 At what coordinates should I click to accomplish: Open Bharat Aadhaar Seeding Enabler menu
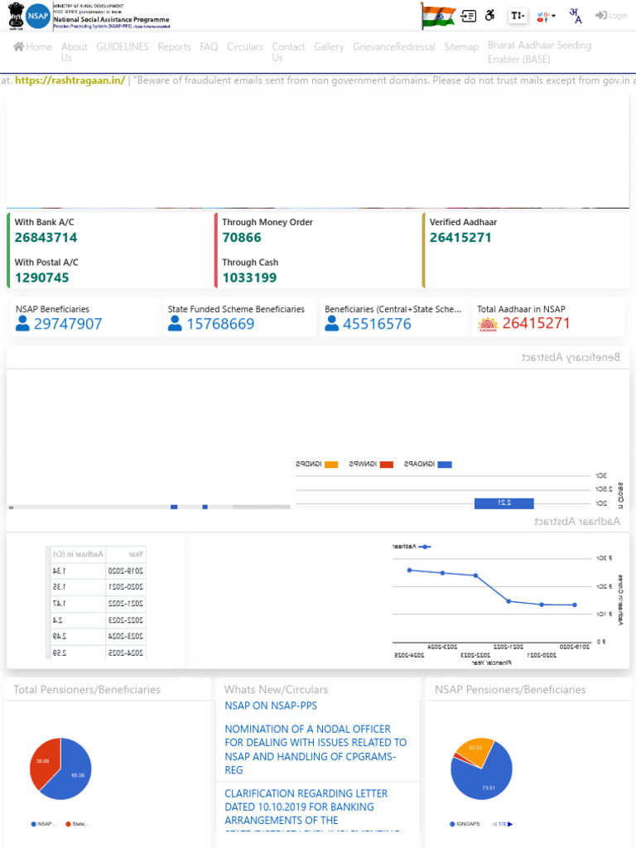(x=539, y=52)
